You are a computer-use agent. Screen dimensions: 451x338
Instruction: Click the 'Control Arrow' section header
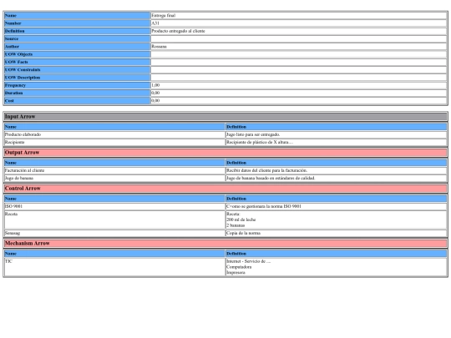[225, 189]
